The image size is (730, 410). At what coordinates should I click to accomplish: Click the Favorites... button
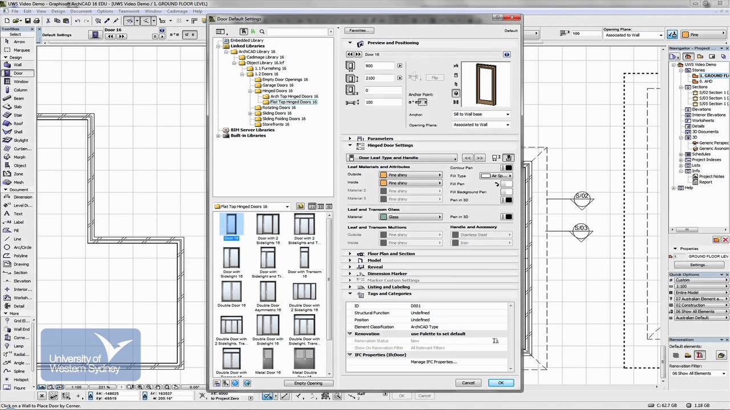pyautogui.click(x=359, y=30)
